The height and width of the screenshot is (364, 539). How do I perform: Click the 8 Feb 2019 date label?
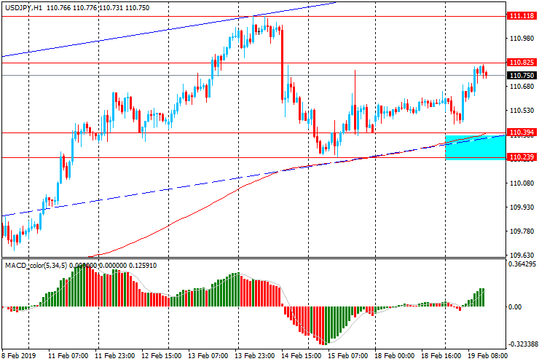[x=18, y=355]
